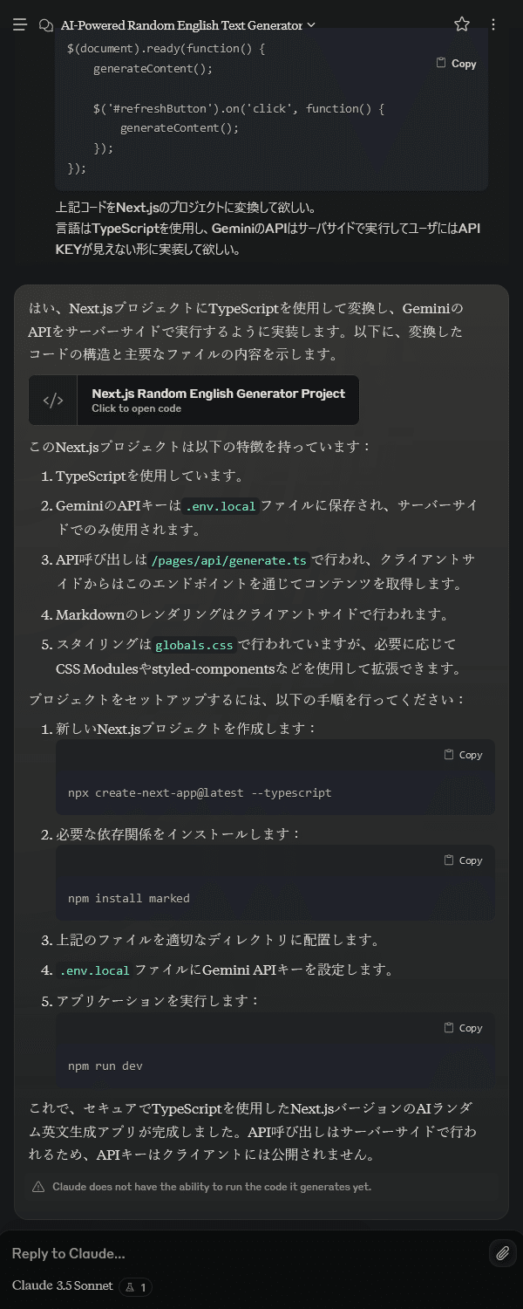The width and height of the screenshot is (523, 1309).
Task: Click the paperclip attach file icon
Action: [503, 1253]
